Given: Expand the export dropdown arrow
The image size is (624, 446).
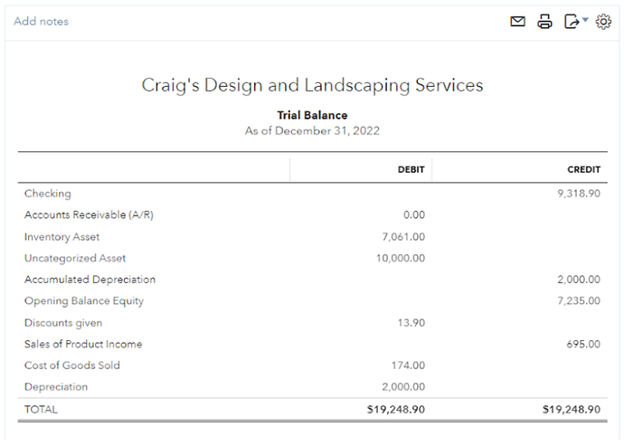Looking at the screenshot, I should pyautogui.click(x=585, y=20).
